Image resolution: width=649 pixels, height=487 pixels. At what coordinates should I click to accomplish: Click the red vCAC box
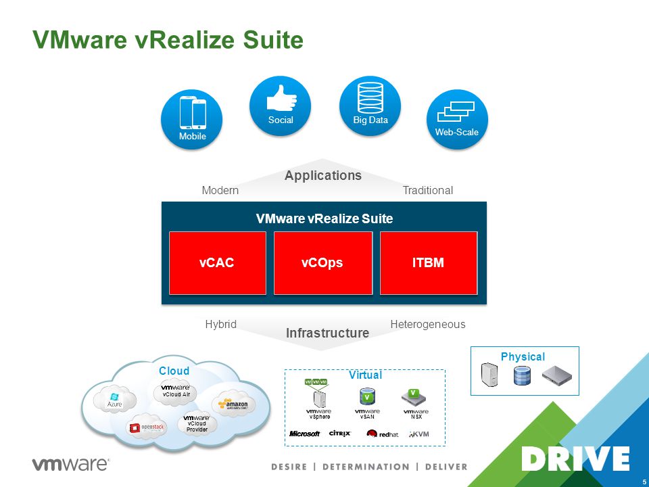[217, 263]
